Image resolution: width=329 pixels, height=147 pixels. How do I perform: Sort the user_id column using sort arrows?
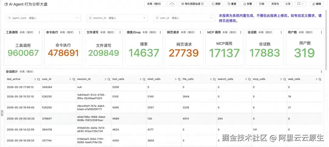70,79
